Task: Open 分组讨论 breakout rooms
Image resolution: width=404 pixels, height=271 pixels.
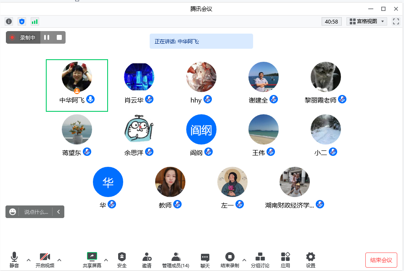Action: pos(260,259)
